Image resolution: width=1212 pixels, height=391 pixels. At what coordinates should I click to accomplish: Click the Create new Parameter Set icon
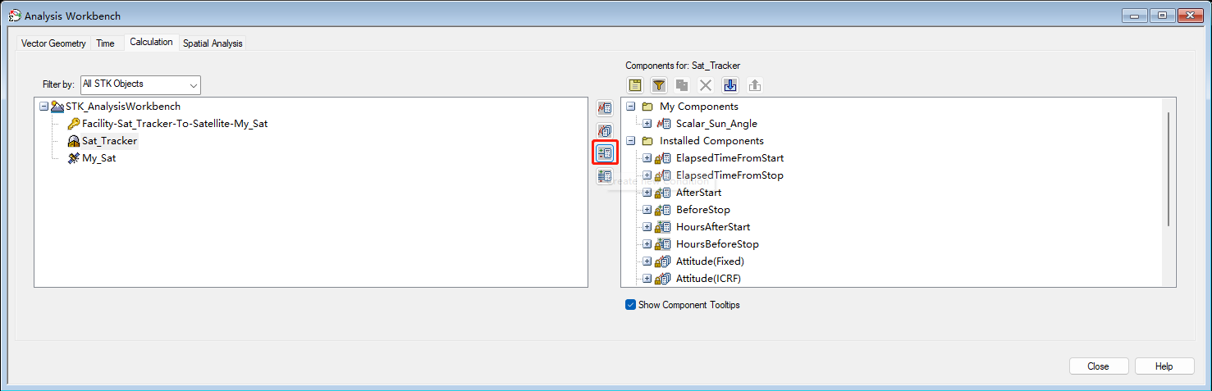(x=605, y=130)
